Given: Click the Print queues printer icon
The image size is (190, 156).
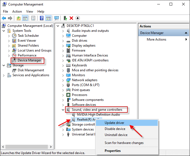Looking at the screenshot, I should [68, 90].
